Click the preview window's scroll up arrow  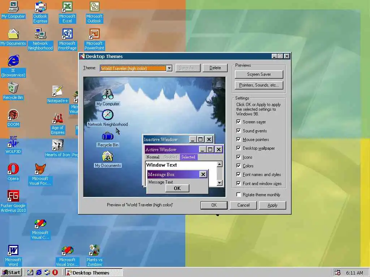219,164
